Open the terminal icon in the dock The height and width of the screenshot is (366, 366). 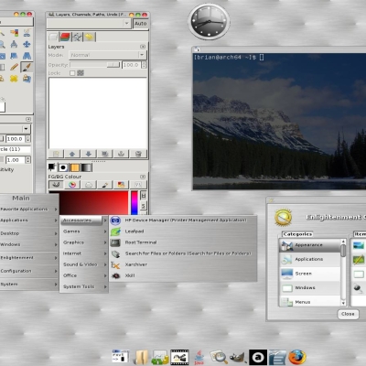click(x=121, y=357)
